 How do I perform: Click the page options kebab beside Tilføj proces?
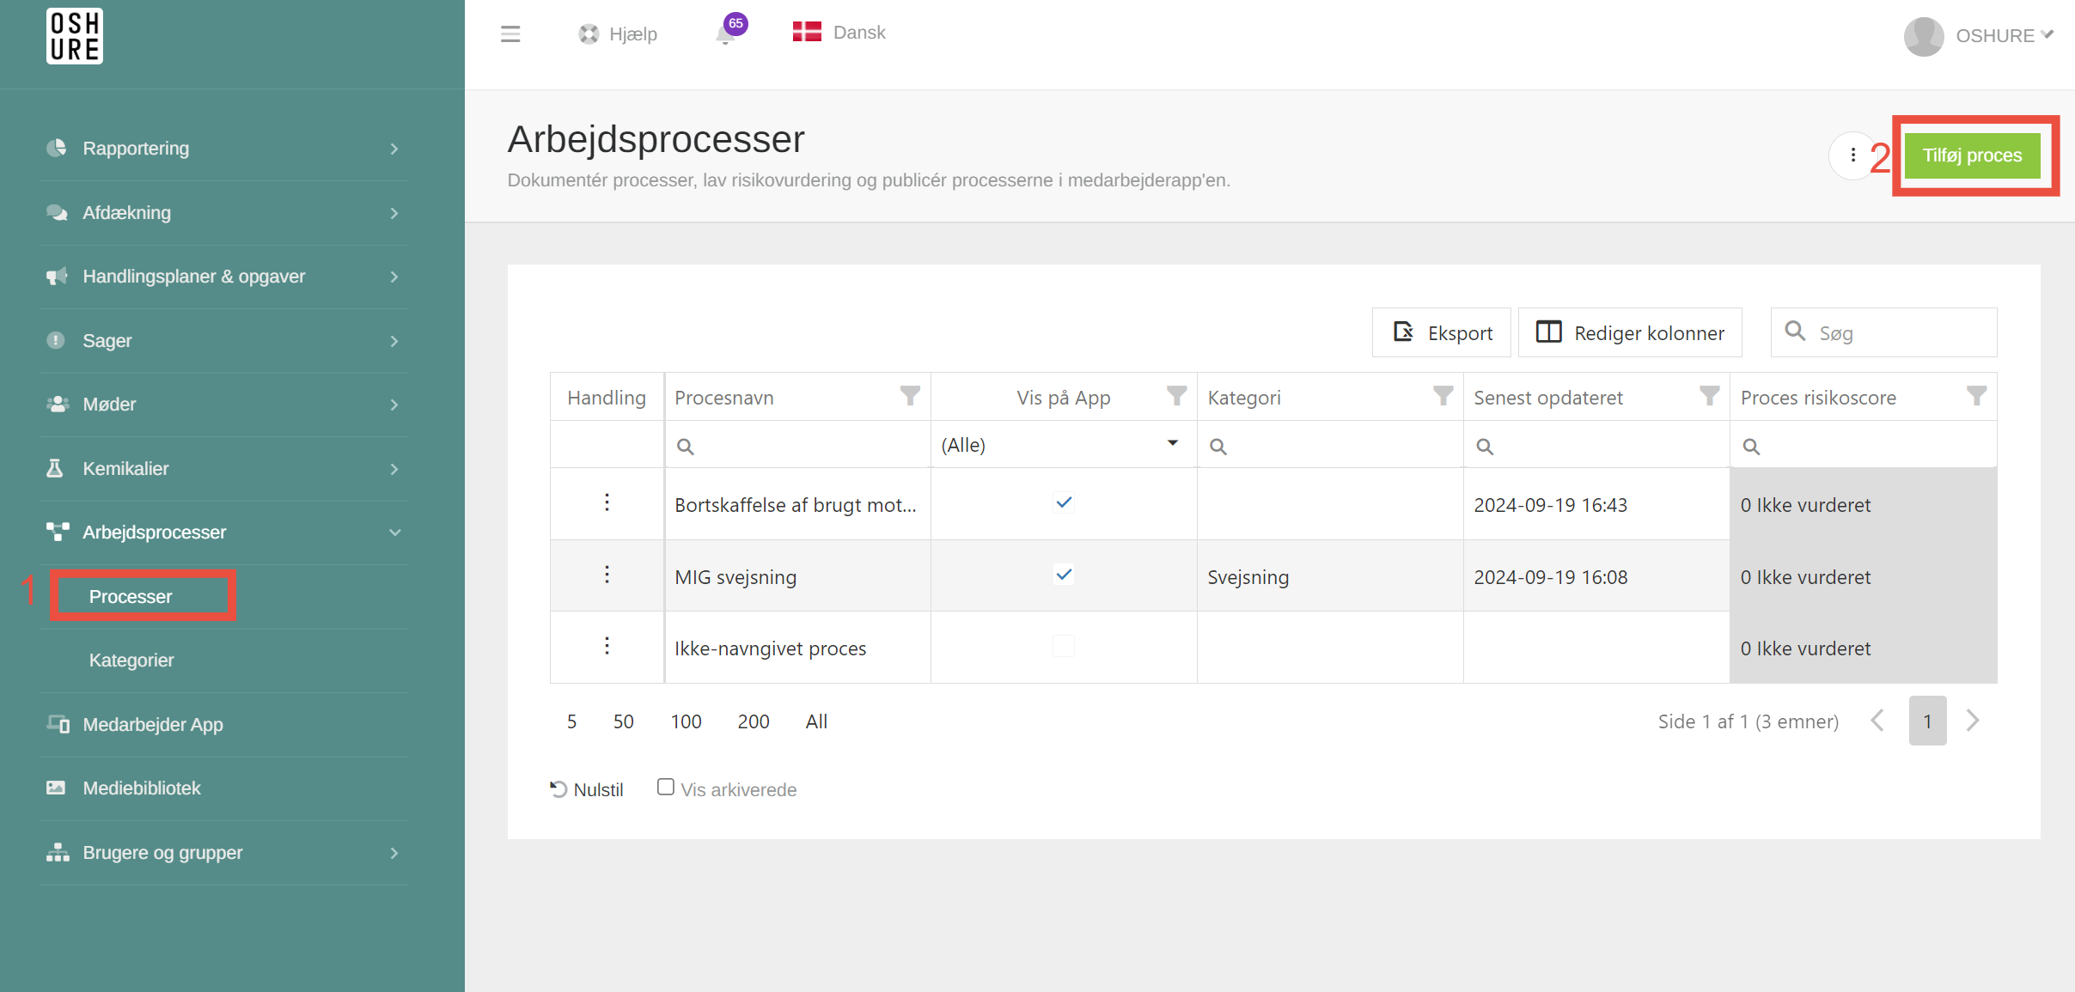pyautogui.click(x=1852, y=155)
